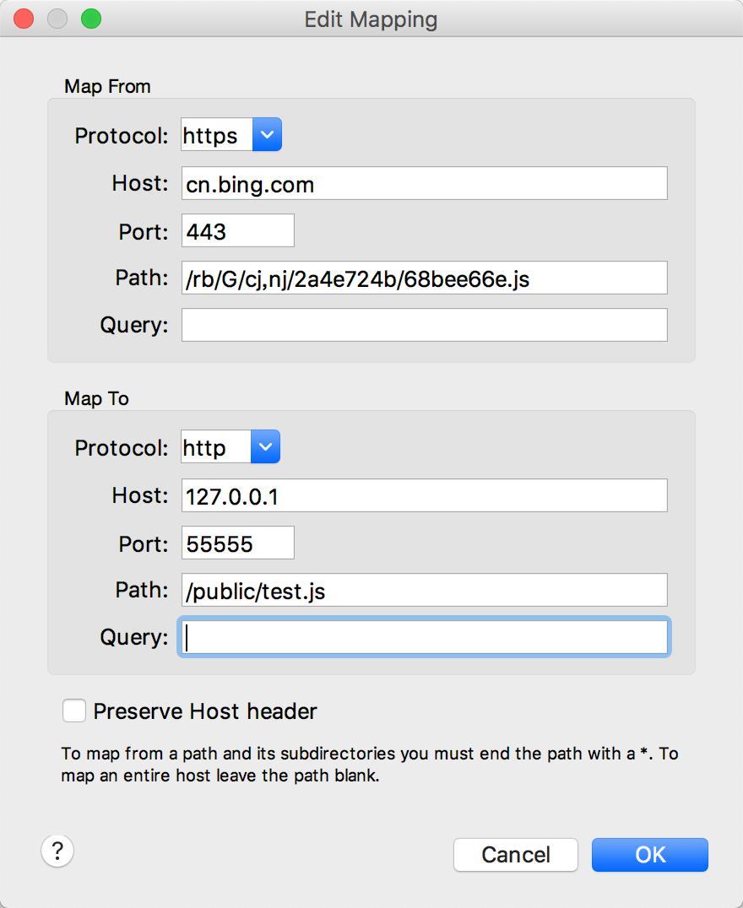Focus the Map To Query field
The height and width of the screenshot is (908, 743).
tap(424, 638)
